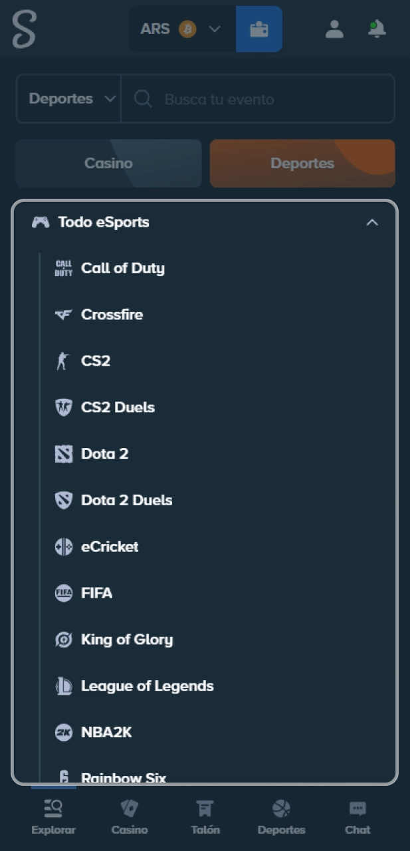Switch to the Casino tab
The height and width of the screenshot is (851, 410).
[108, 163]
